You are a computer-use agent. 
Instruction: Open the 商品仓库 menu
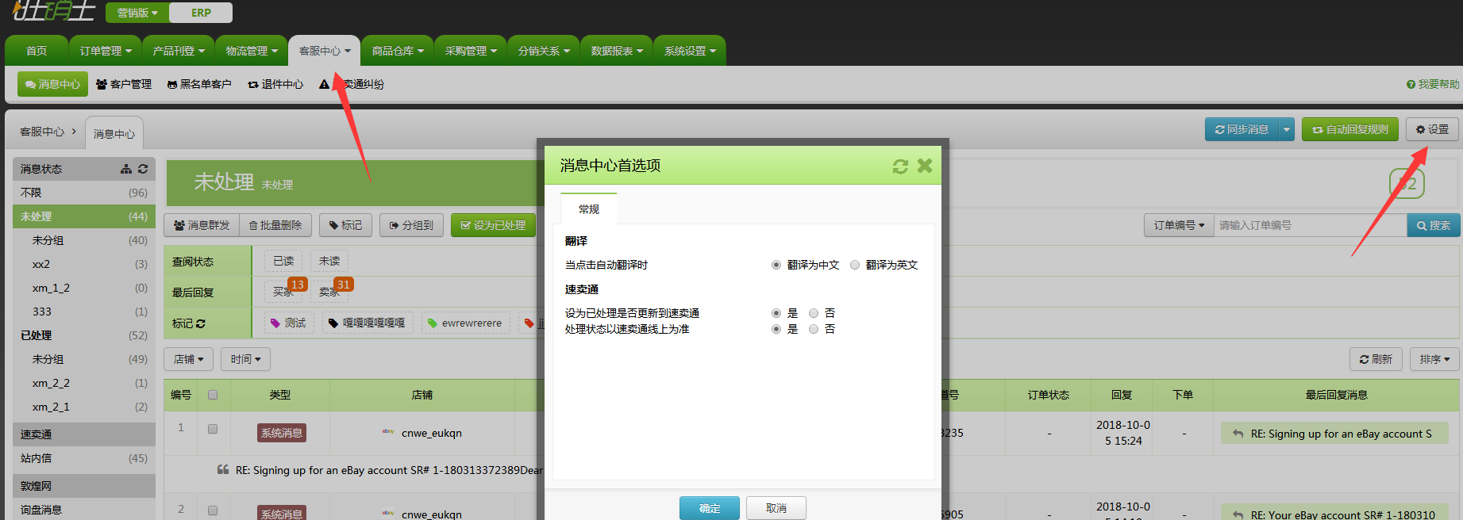point(398,51)
